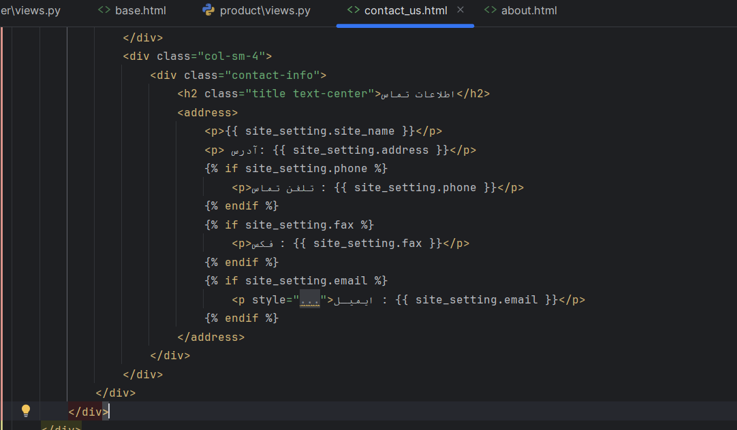Close the contact_us.html editor tab

tap(460, 10)
